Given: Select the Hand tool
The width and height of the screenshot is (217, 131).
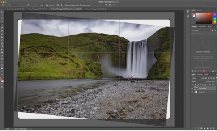Looking at the screenshot, I should pos(2,68).
